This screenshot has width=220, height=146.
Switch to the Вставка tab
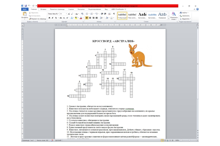(43, 9)
